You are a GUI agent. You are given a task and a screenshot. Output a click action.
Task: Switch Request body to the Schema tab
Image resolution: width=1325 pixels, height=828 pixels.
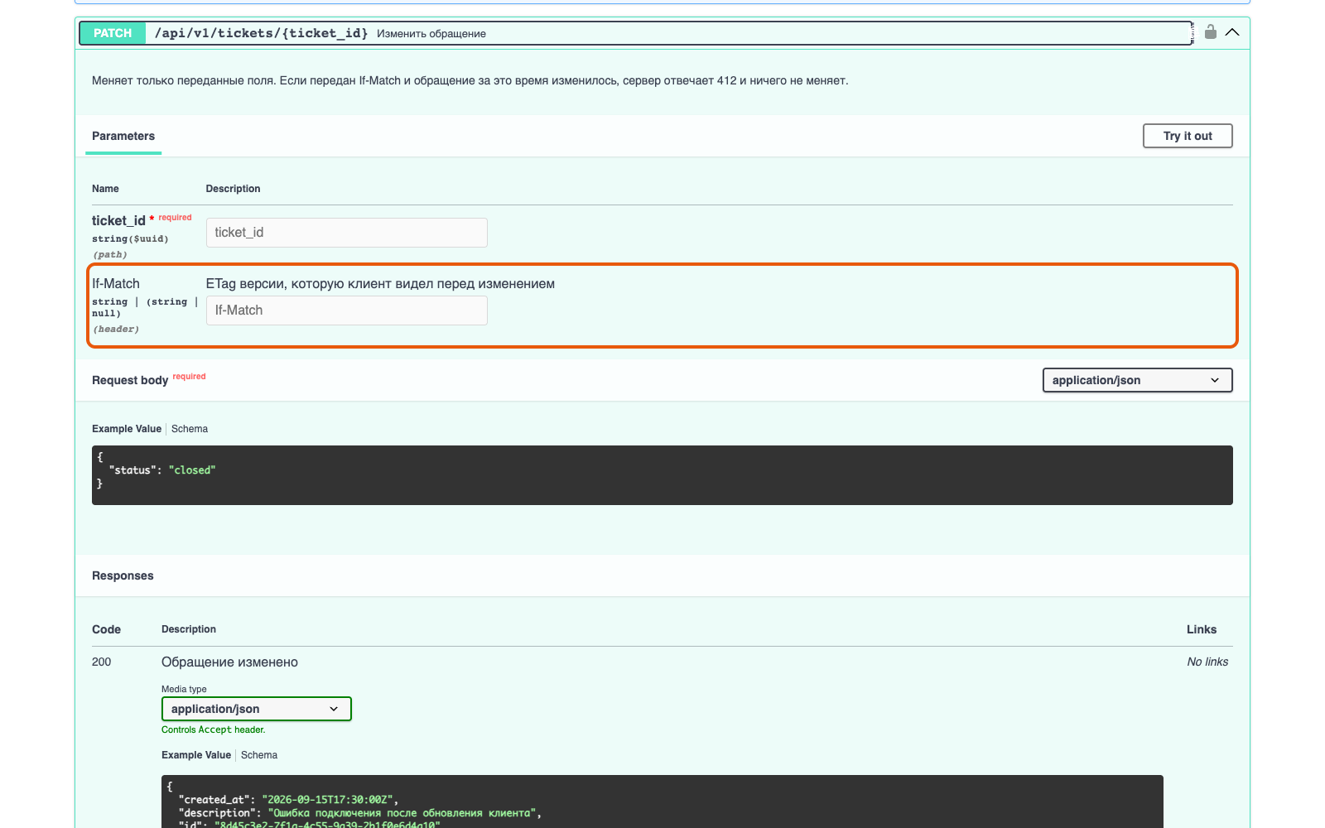pyautogui.click(x=190, y=429)
